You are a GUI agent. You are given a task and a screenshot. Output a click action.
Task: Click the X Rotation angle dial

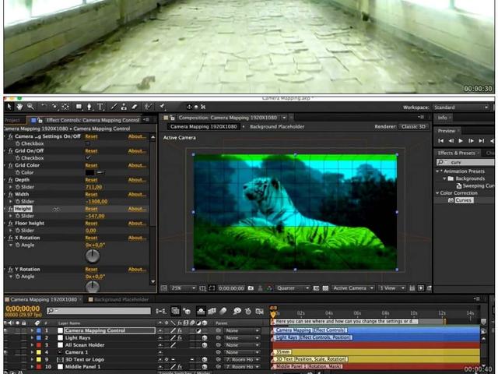tap(93, 256)
